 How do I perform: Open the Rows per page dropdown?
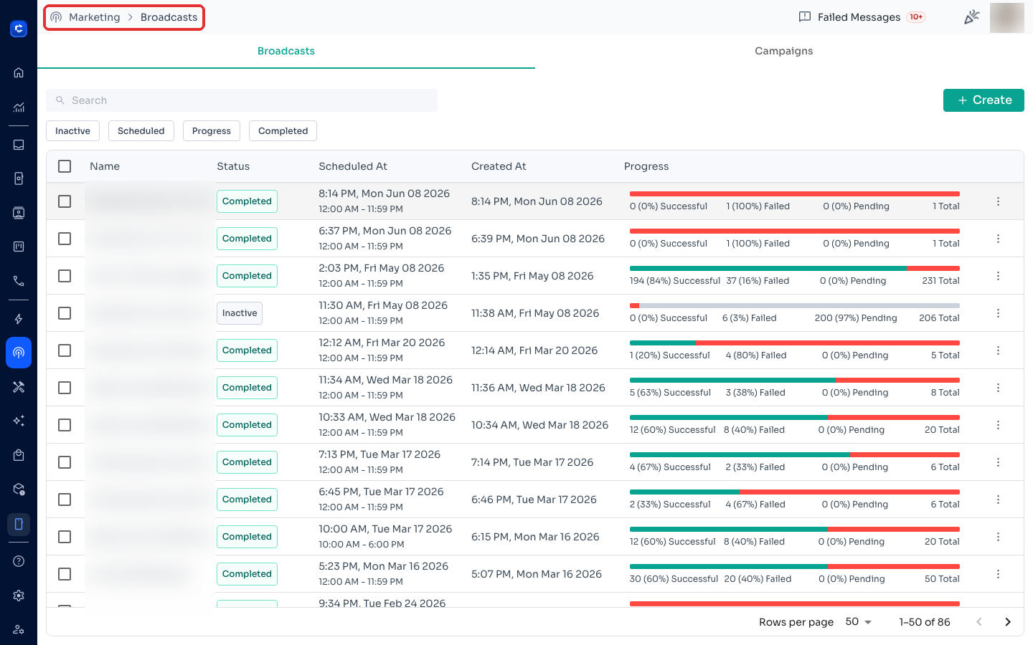coord(858,622)
